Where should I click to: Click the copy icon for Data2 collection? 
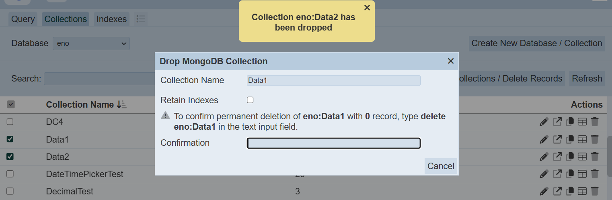tap(569, 157)
